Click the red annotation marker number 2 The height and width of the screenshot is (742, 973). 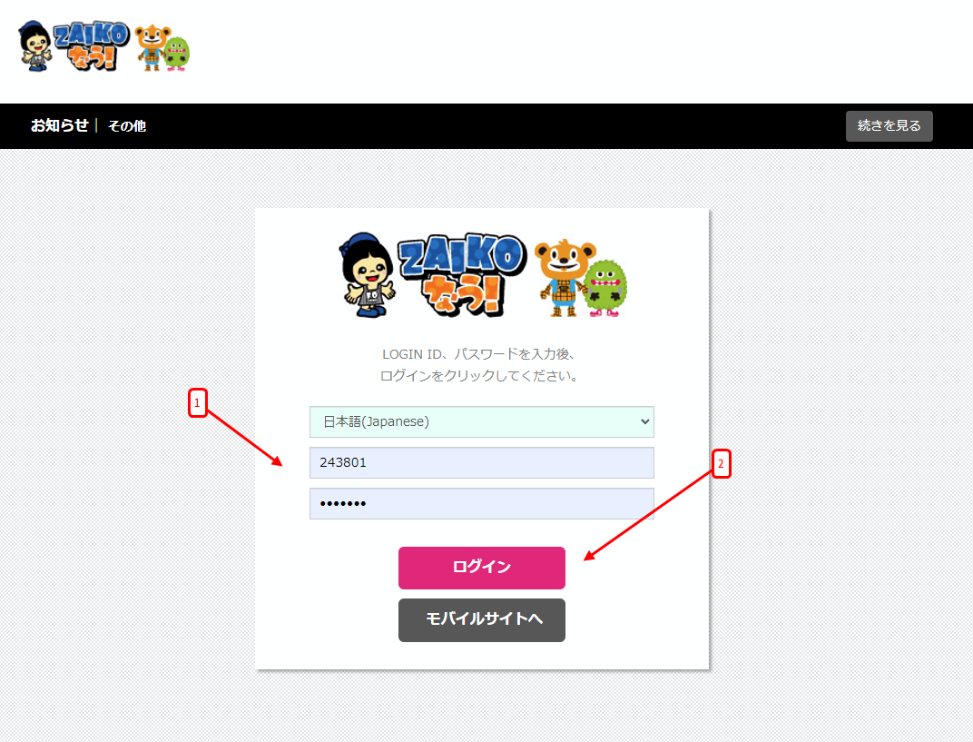coord(721,464)
